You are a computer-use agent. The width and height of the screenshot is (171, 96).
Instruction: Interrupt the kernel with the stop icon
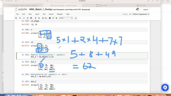[50, 18]
